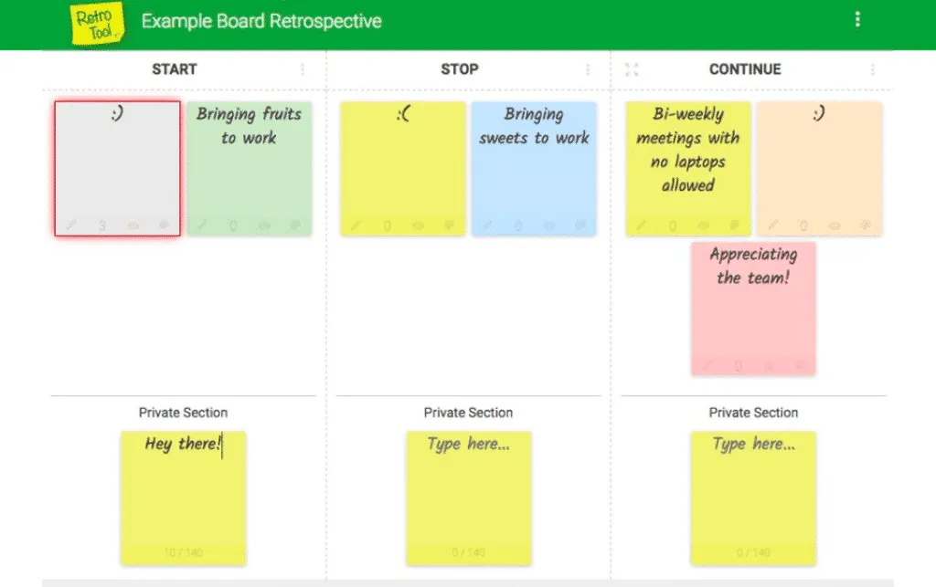Open the board's three-dot options menu

click(857, 20)
